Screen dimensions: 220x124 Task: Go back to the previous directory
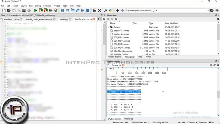point(118,11)
